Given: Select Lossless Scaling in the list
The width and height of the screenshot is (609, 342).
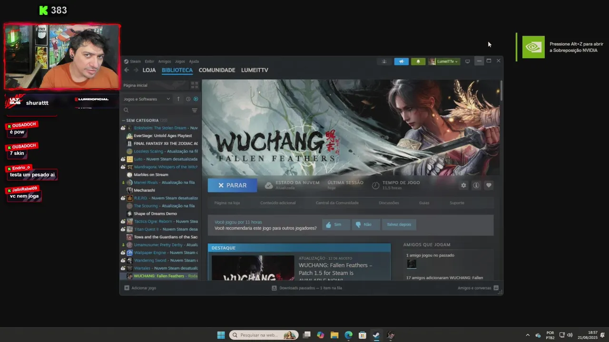Looking at the screenshot, I should [x=160, y=151].
